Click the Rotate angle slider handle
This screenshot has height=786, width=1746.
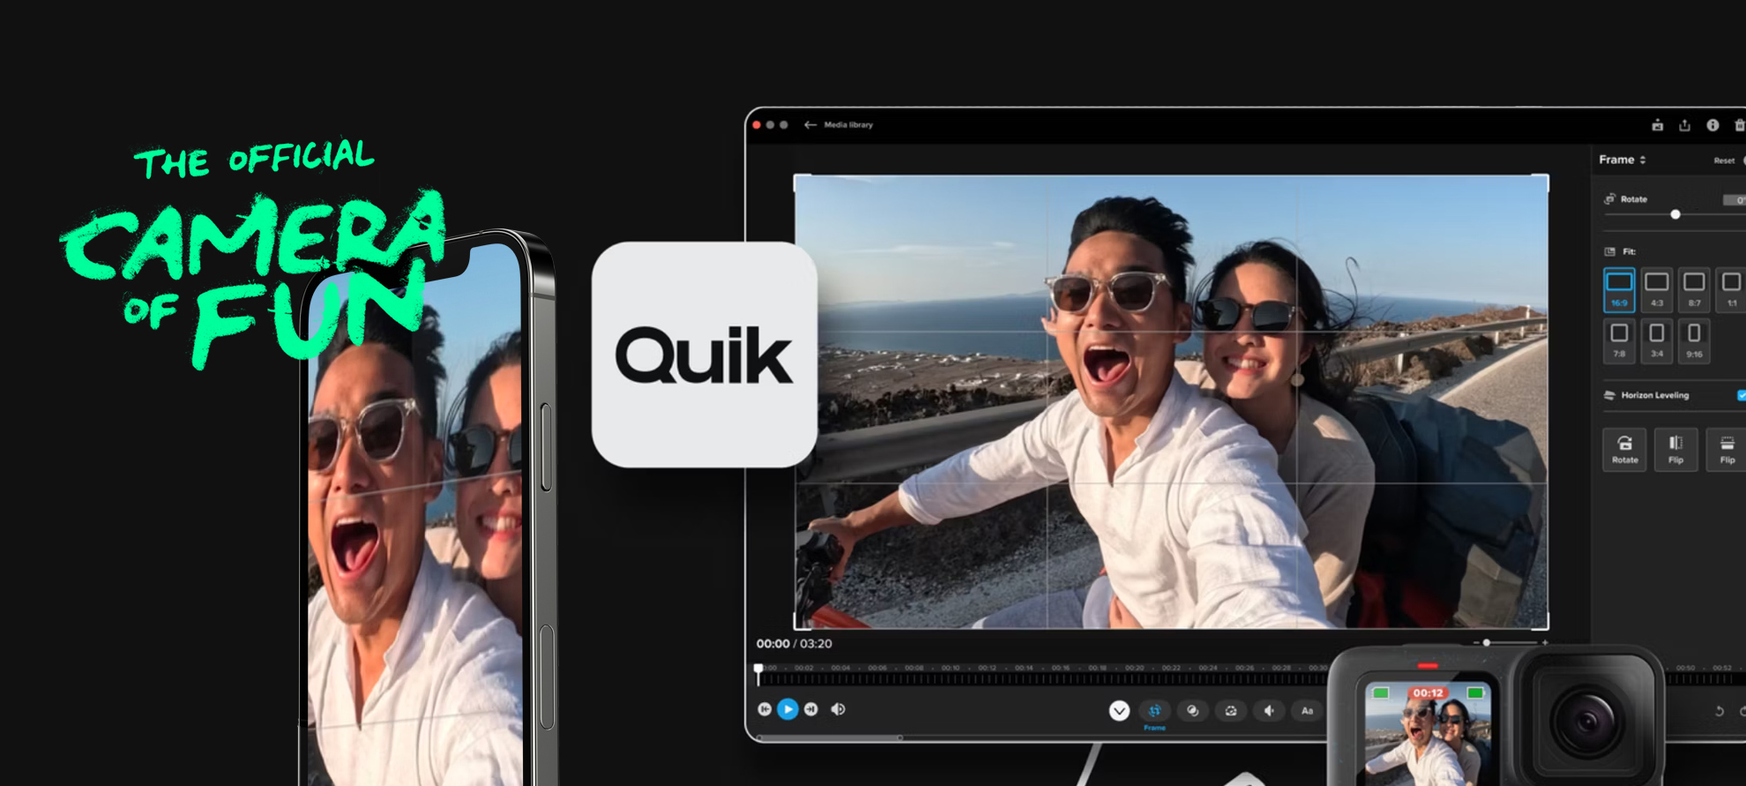pyautogui.click(x=1675, y=214)
